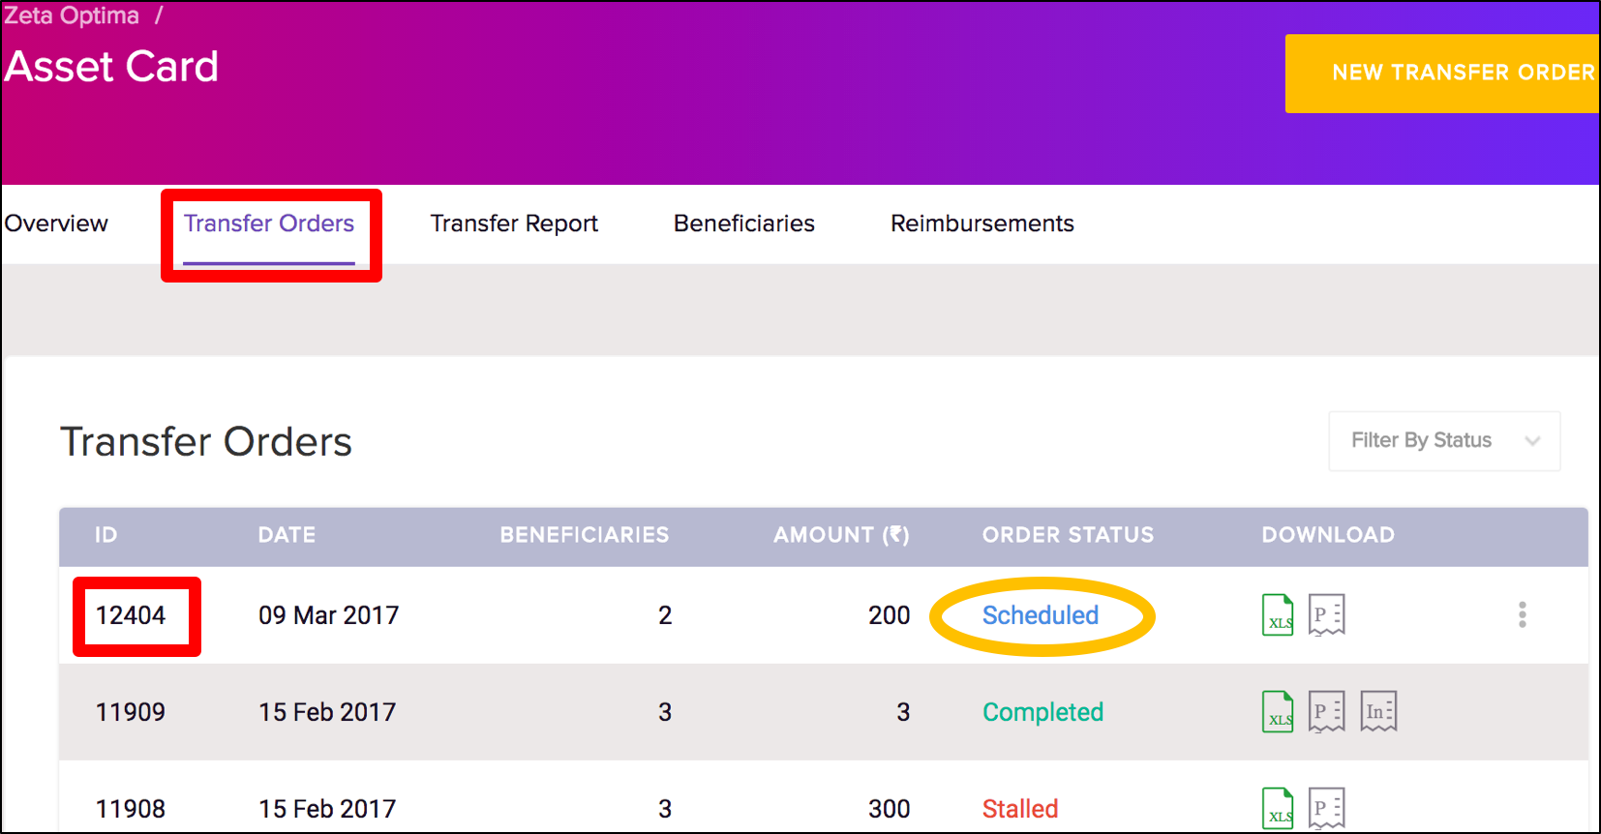
Task: Click the Zeta Optima breadcrumb link
Action: point(72,15)
